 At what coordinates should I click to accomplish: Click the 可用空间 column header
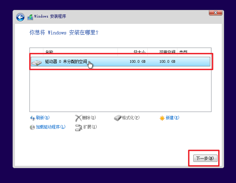pyautogui.click(x=167, y=52)
